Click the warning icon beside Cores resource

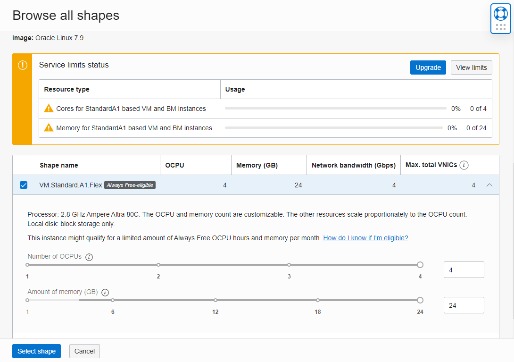(49, 109)
